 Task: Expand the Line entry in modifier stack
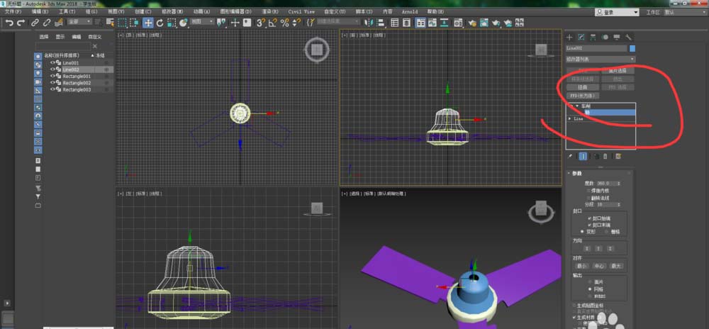pyautogui.click(x=571, y=118)
